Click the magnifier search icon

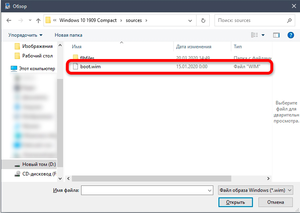[289, 20]
